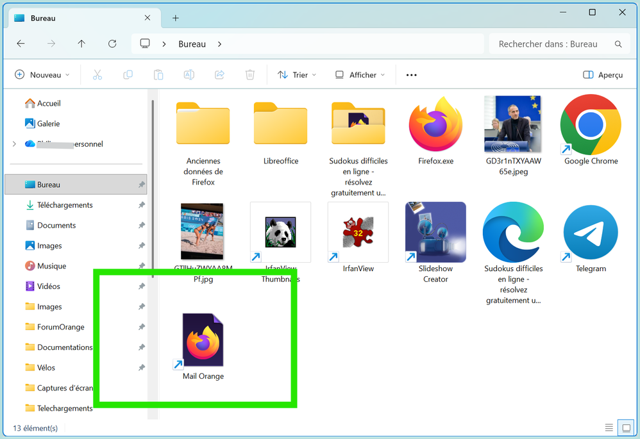Image resolution: width=640 pixels, height=439 pixels.
Task: Switch to details list view
Action: [x=609, y=427]
